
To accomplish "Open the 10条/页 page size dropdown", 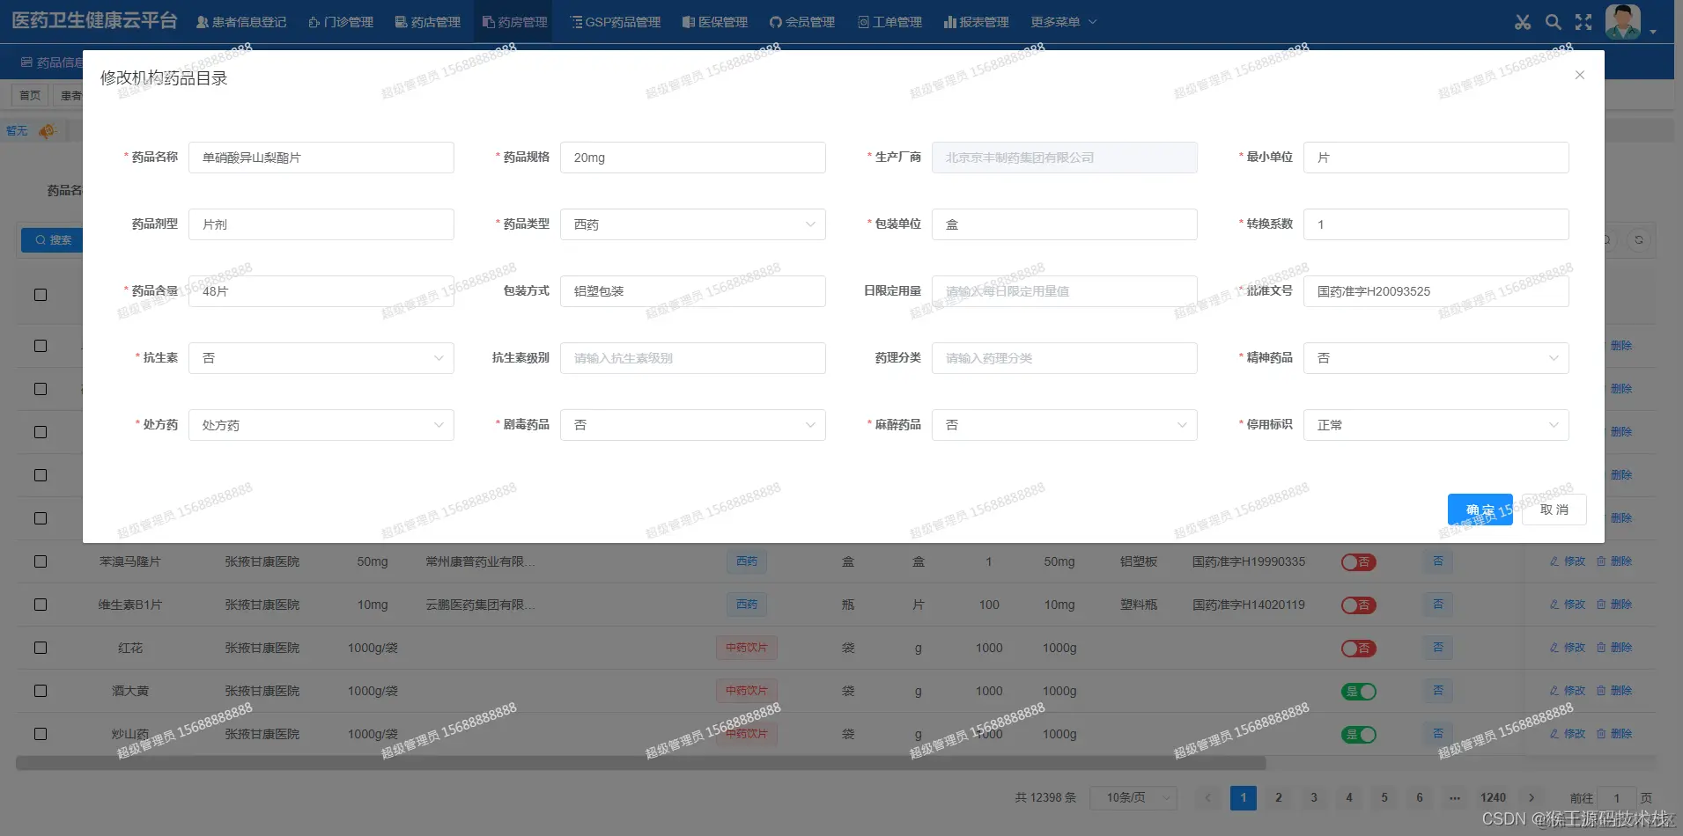I will point(1134,798).
